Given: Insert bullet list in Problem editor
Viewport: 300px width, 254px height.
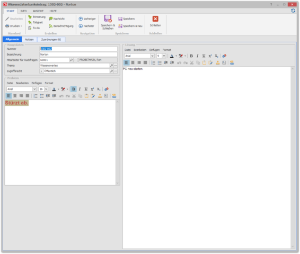Looking at the screenshot, I should click(x=42, y=96).
